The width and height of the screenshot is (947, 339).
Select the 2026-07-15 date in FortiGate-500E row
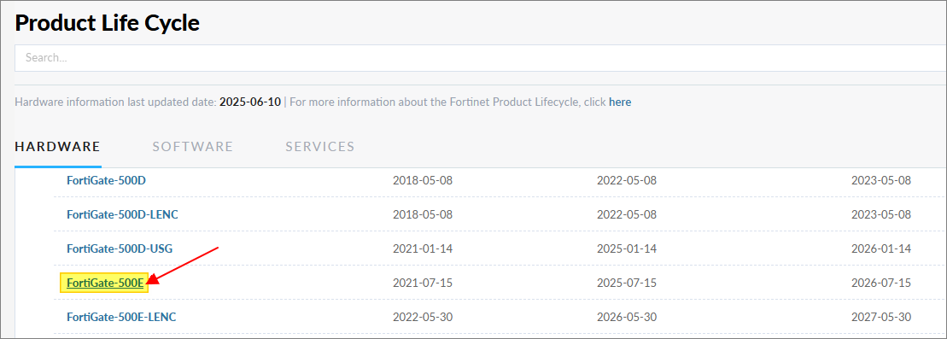pyautogui.click(x=880, y=283)
